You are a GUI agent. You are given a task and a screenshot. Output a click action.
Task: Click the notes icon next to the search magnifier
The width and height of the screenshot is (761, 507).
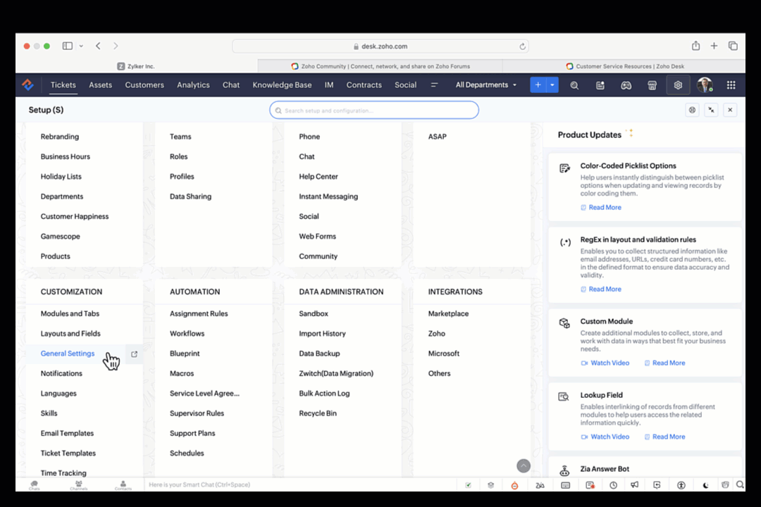(600, 85)
